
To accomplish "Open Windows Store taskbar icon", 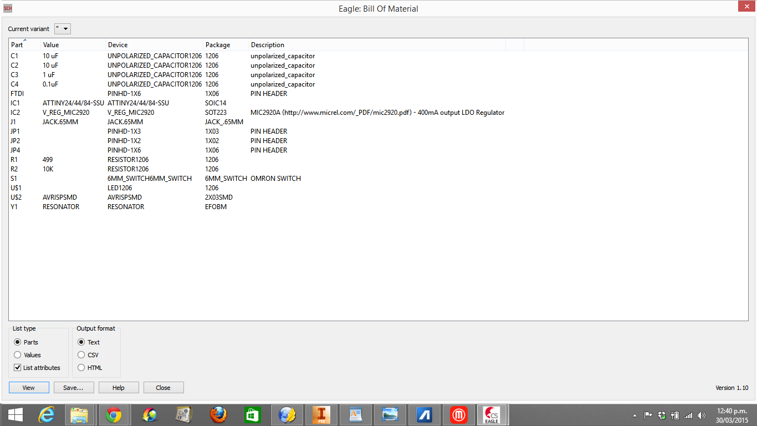I will (253, 415).
